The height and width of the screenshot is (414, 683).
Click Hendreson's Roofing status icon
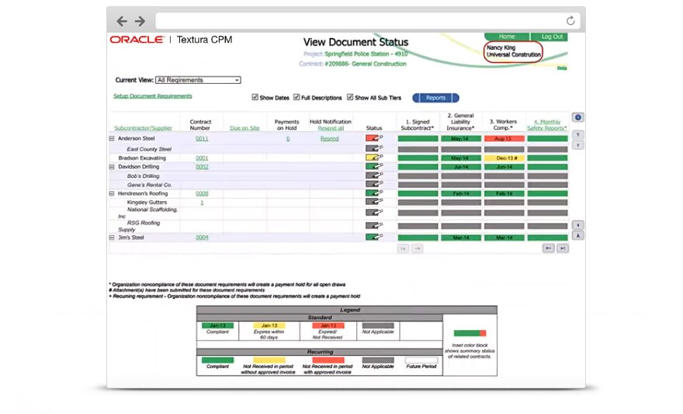(x=374, y=193)
